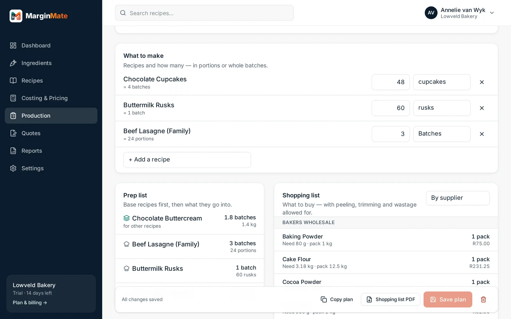Image resolution: width=511 pixels, height=319 pixels.
Task: Go to Ingredients in the sidebar
Action: point(51,63)
